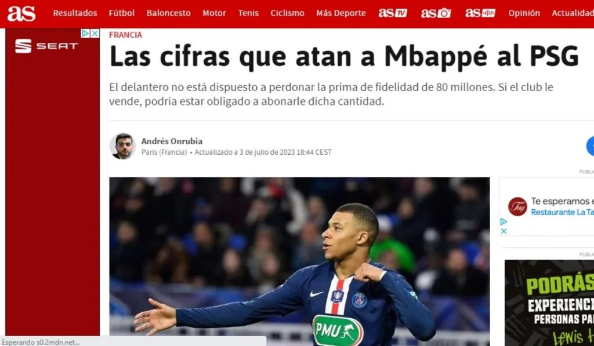Open the Más Deporte menu

point(341,13)
